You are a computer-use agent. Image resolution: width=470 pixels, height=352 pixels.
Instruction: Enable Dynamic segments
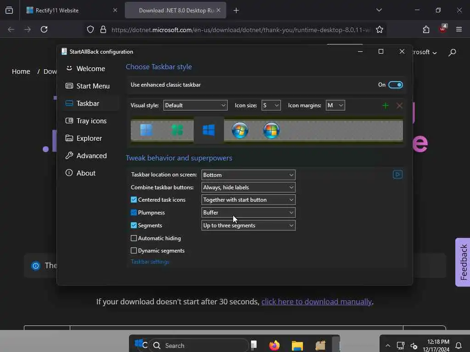pyautogui.click(x=134, y=251)
